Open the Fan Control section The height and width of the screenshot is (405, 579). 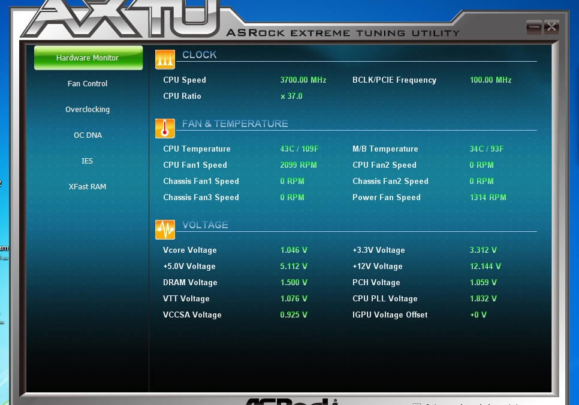88,84
